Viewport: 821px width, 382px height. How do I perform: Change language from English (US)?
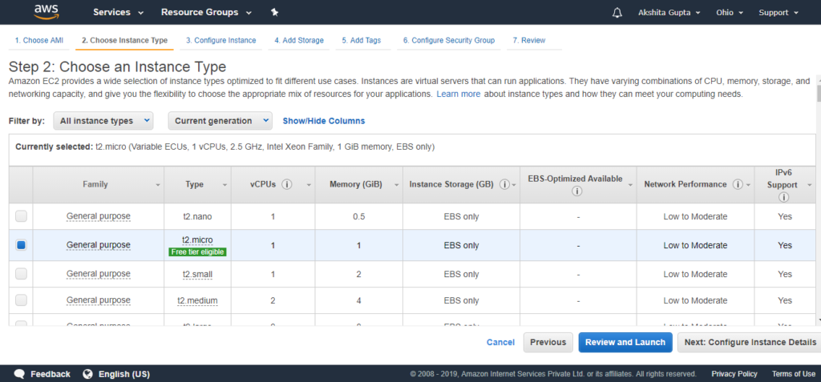point(124,374)
